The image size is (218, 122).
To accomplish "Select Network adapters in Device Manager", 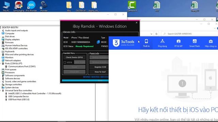I will click(13, 60).
